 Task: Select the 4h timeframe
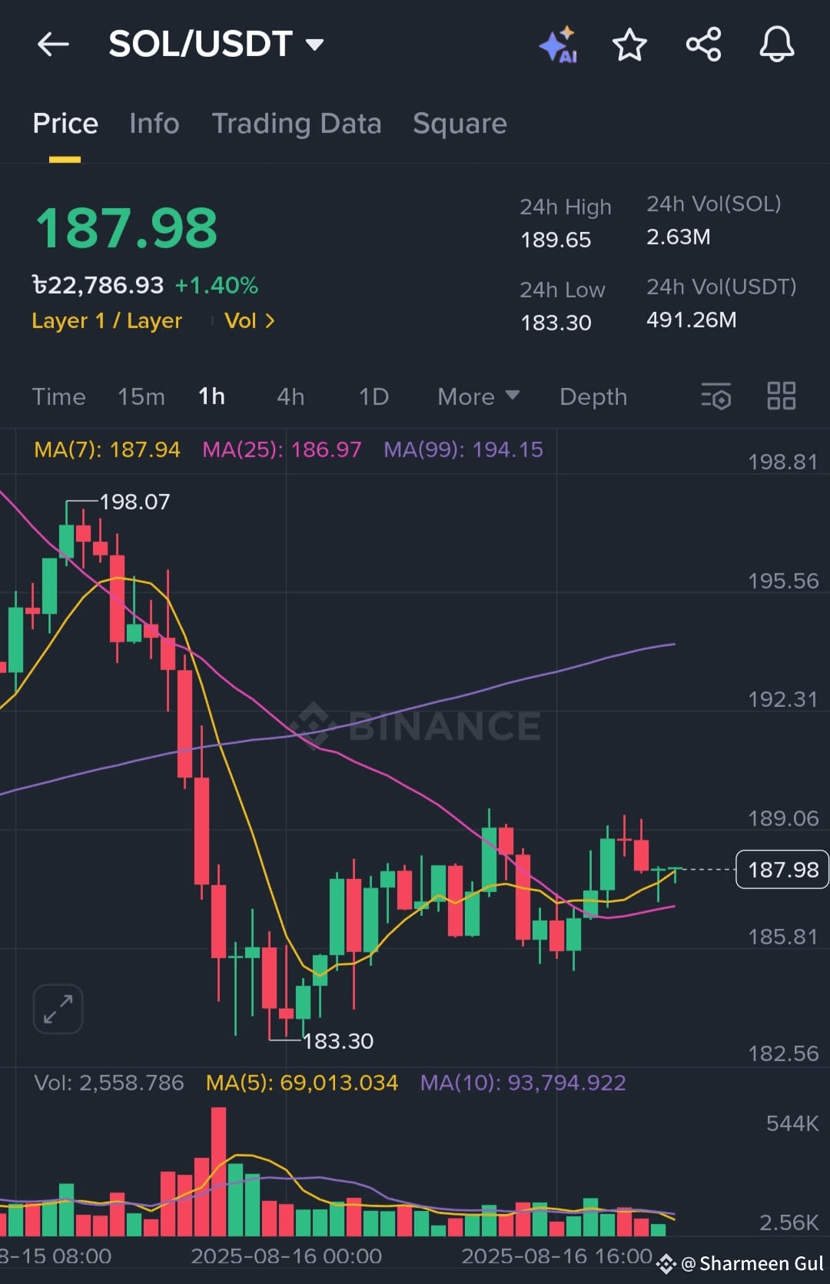pyautogui.click(x=290, y=396)
